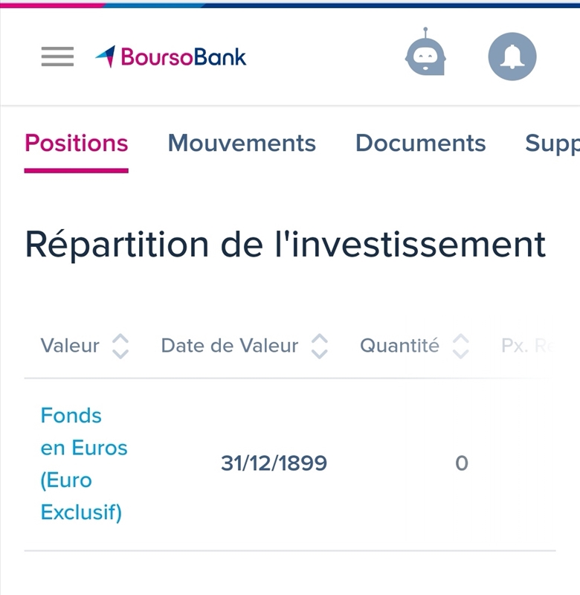Click the bell inside the notification circle

(512, 56)
